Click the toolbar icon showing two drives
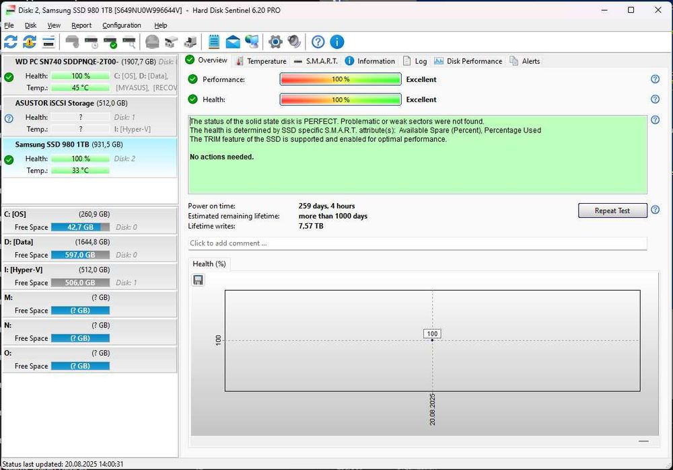Screen dimensions: 673x470 pos(171,42)
